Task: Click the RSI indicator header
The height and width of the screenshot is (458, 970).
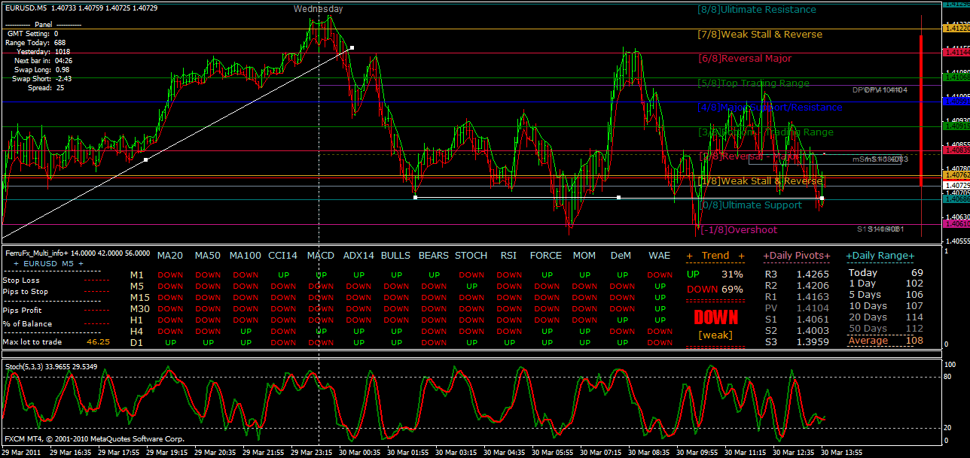Action: point(508,256)
